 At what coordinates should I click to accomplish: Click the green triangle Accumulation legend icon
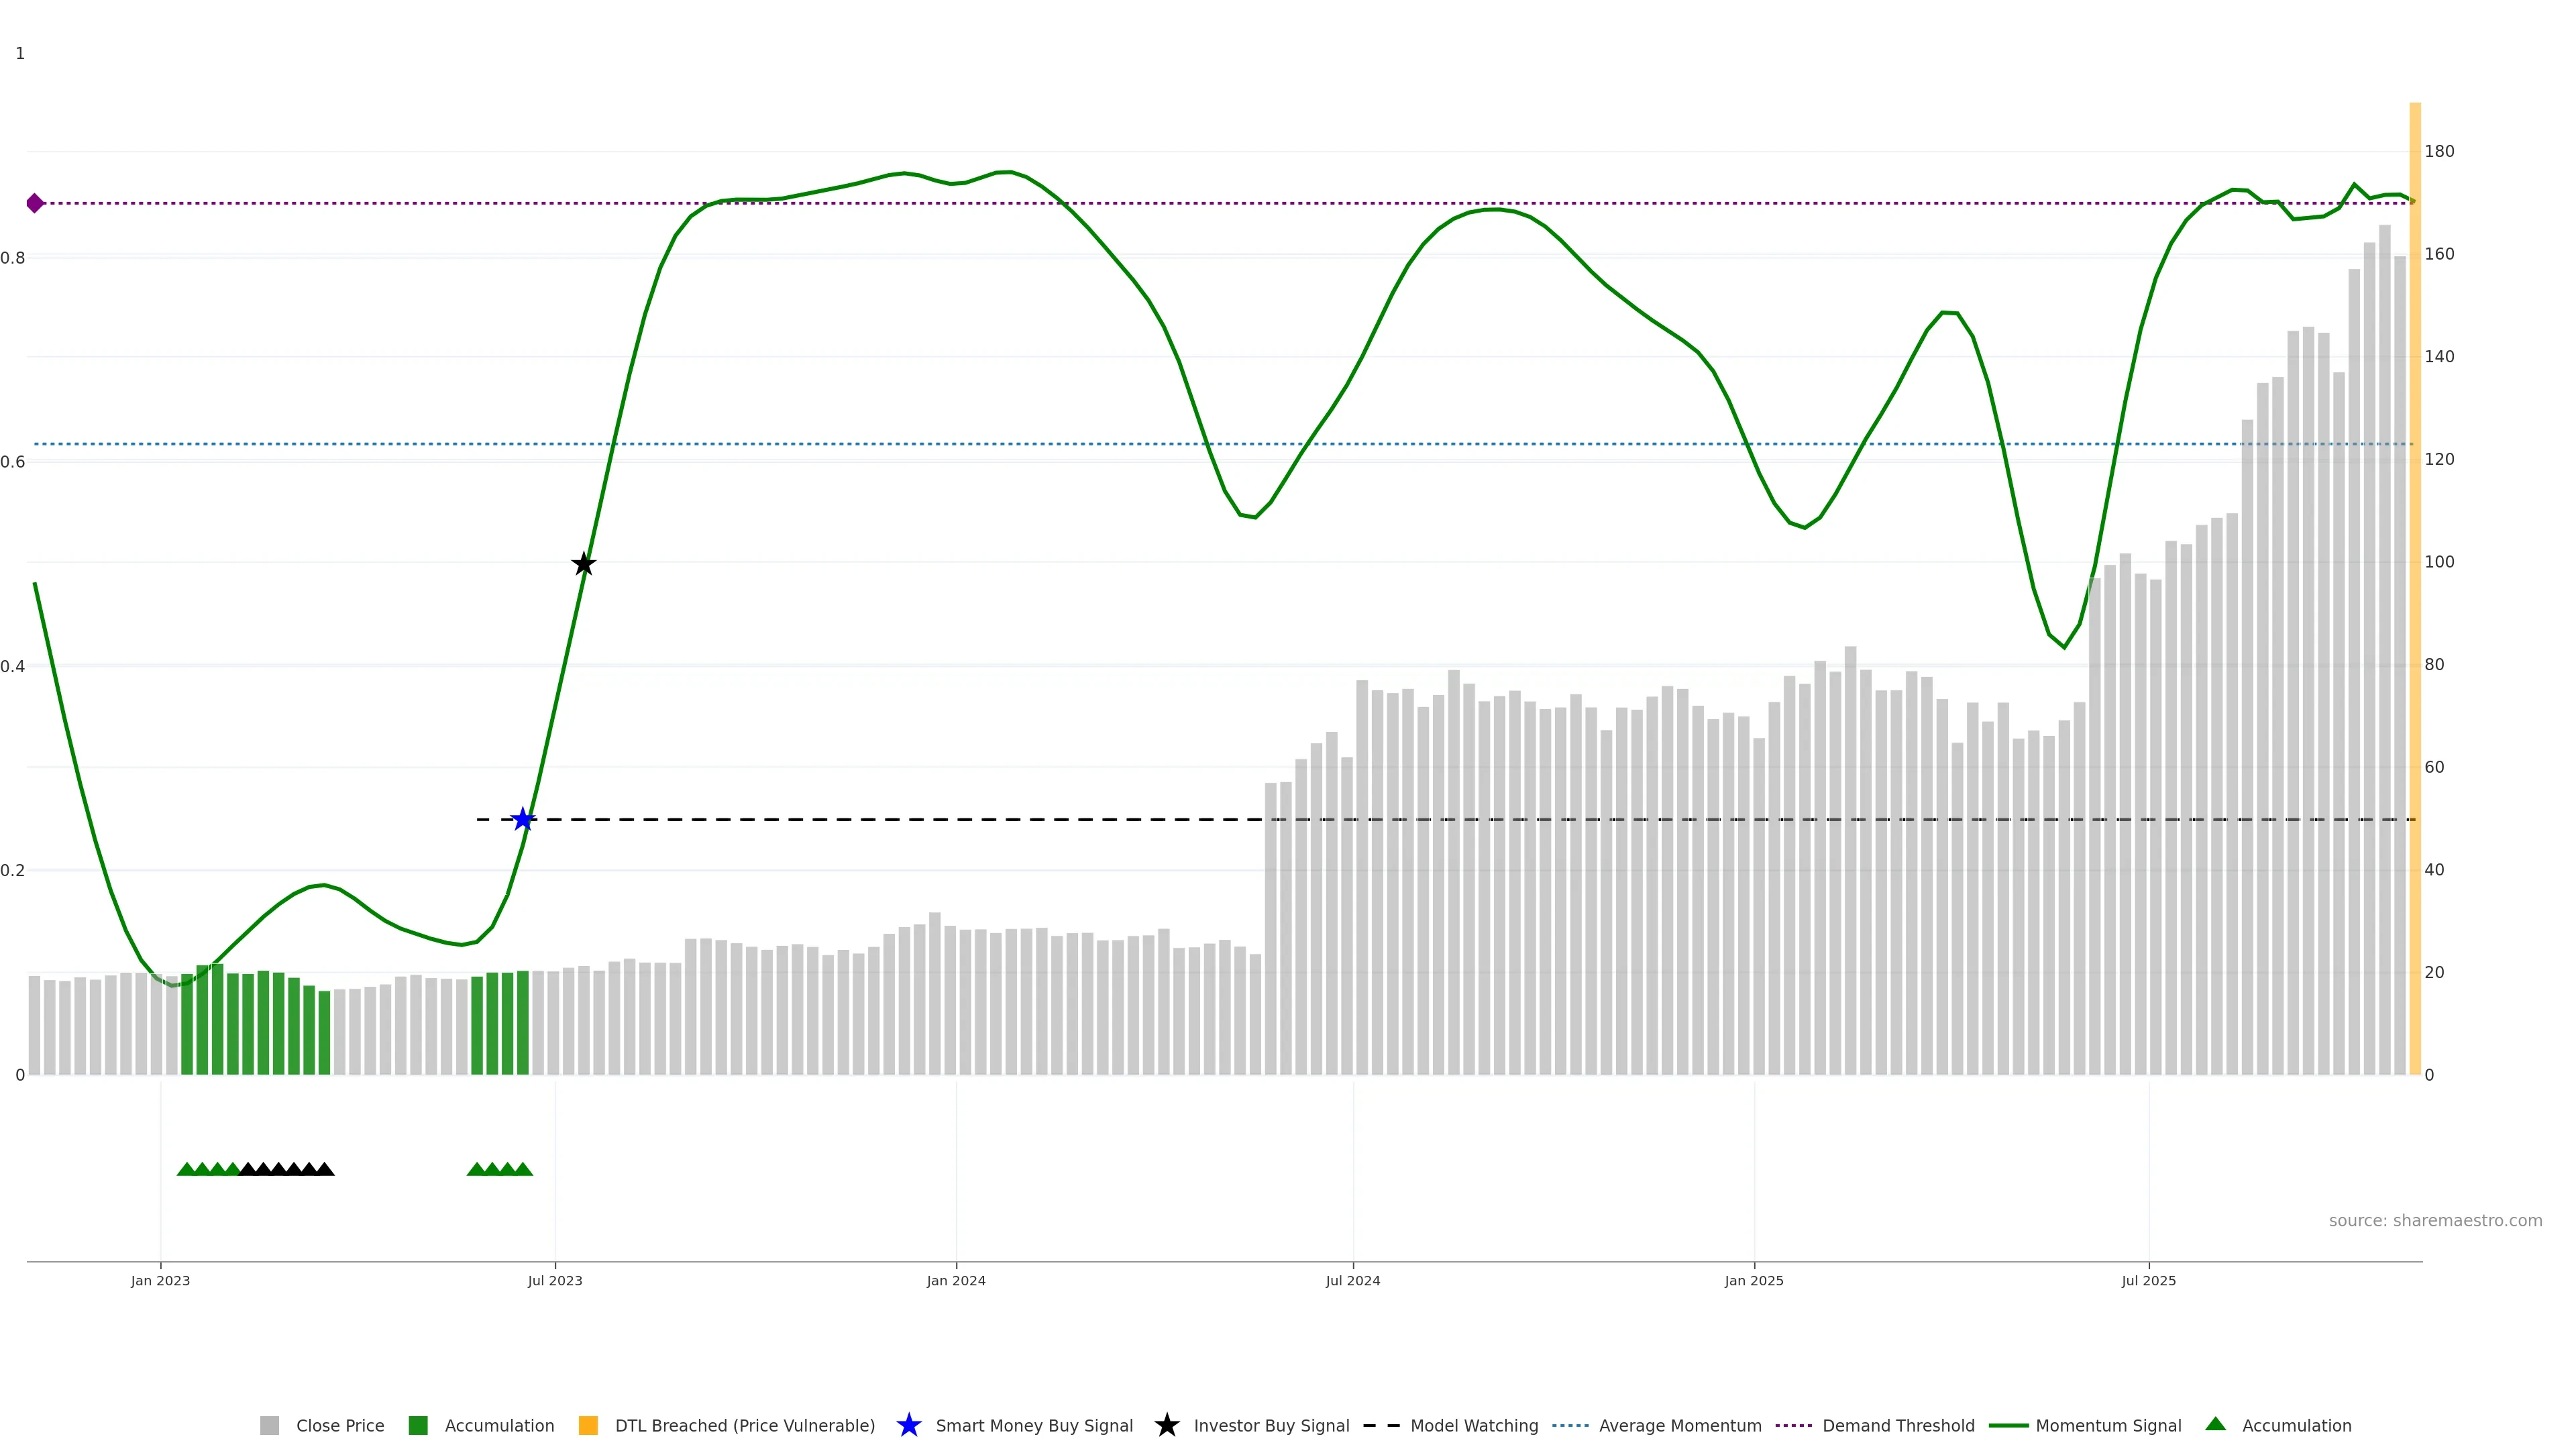pyautogui.click(x=2215, y=1425)
